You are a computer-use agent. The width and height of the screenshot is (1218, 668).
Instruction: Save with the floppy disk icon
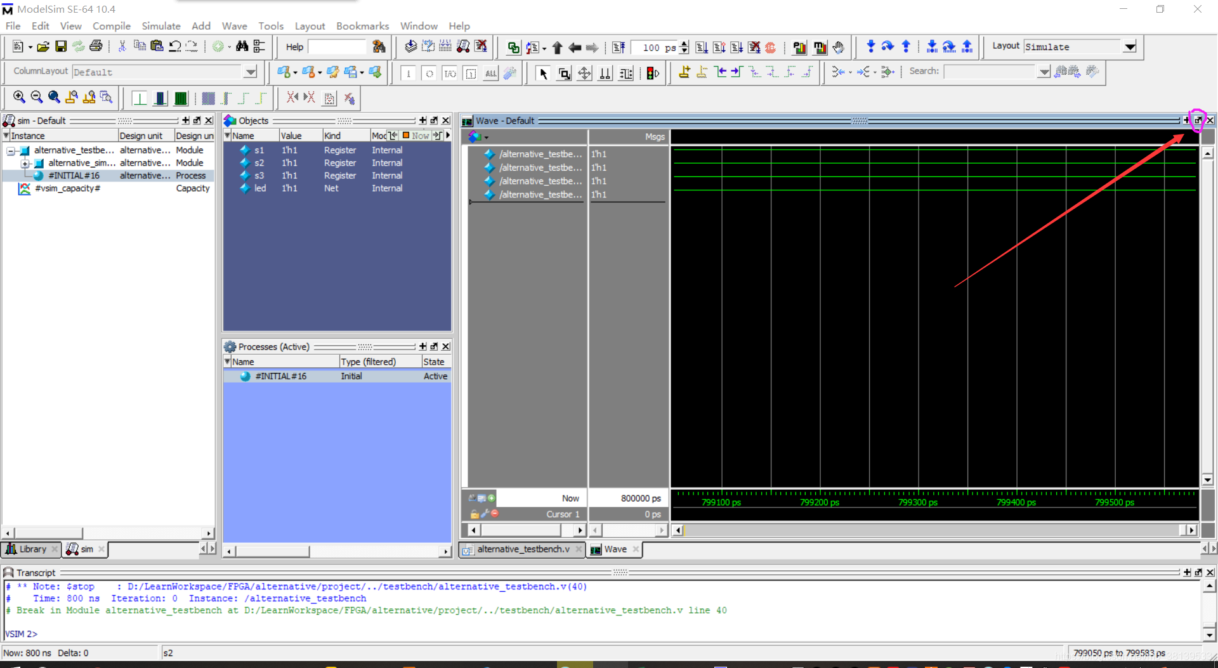(x=61, y=46)
